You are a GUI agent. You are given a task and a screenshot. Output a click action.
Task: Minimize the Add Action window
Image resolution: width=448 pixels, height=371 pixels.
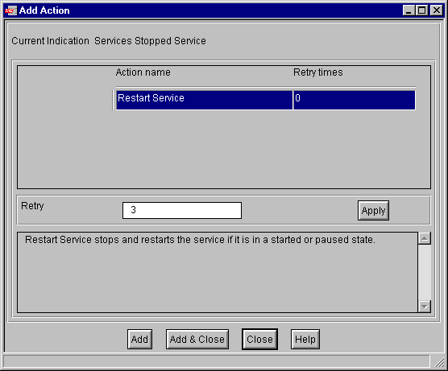[409, 10]
